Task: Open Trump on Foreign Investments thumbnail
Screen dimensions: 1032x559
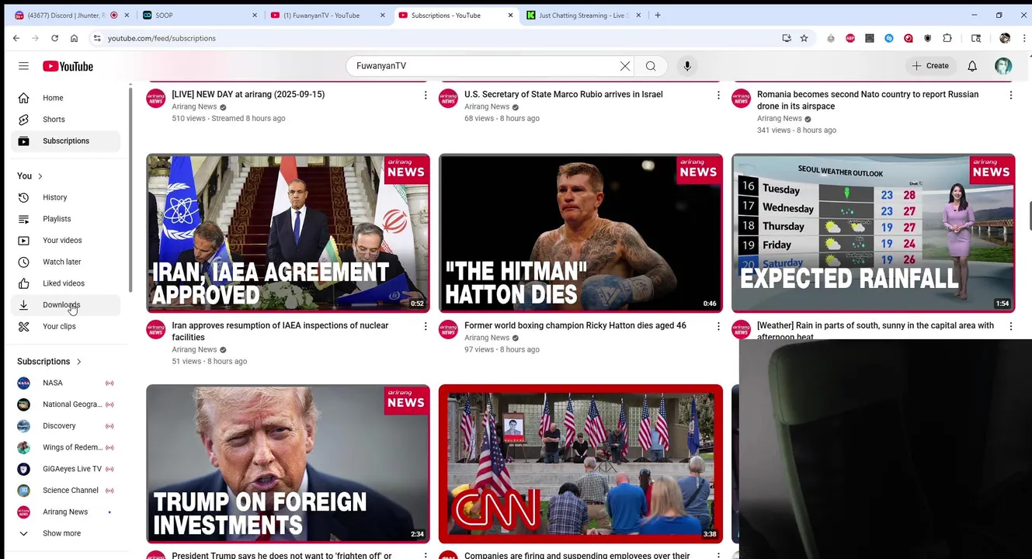Action: [288, 464]
